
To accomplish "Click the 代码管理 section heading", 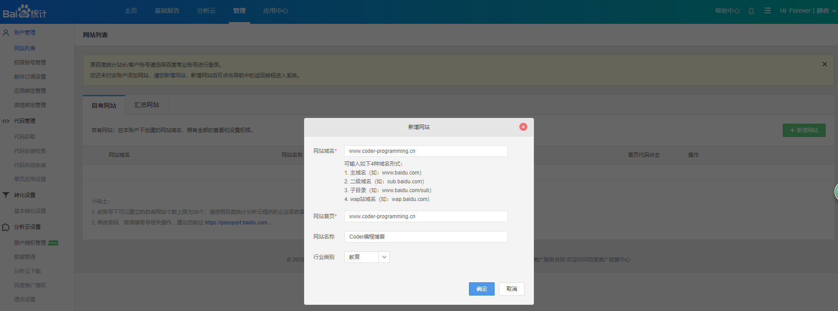I will point(25,121).
